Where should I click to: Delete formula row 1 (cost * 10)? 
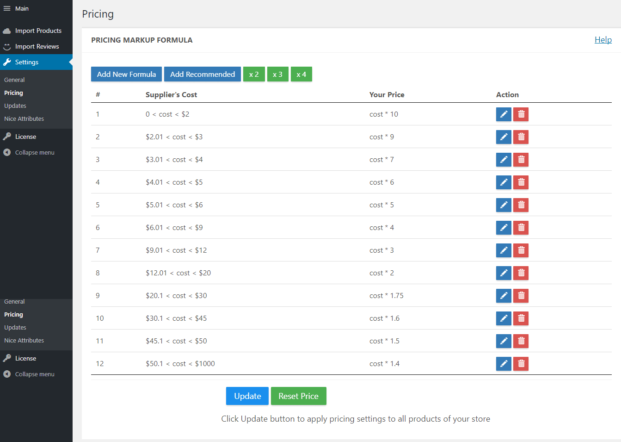click(521, 114)
